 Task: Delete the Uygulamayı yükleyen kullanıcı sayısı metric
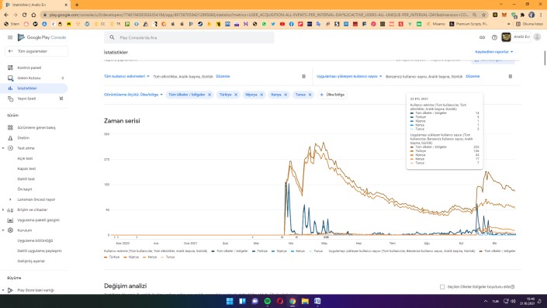click(x=510, y=76)
